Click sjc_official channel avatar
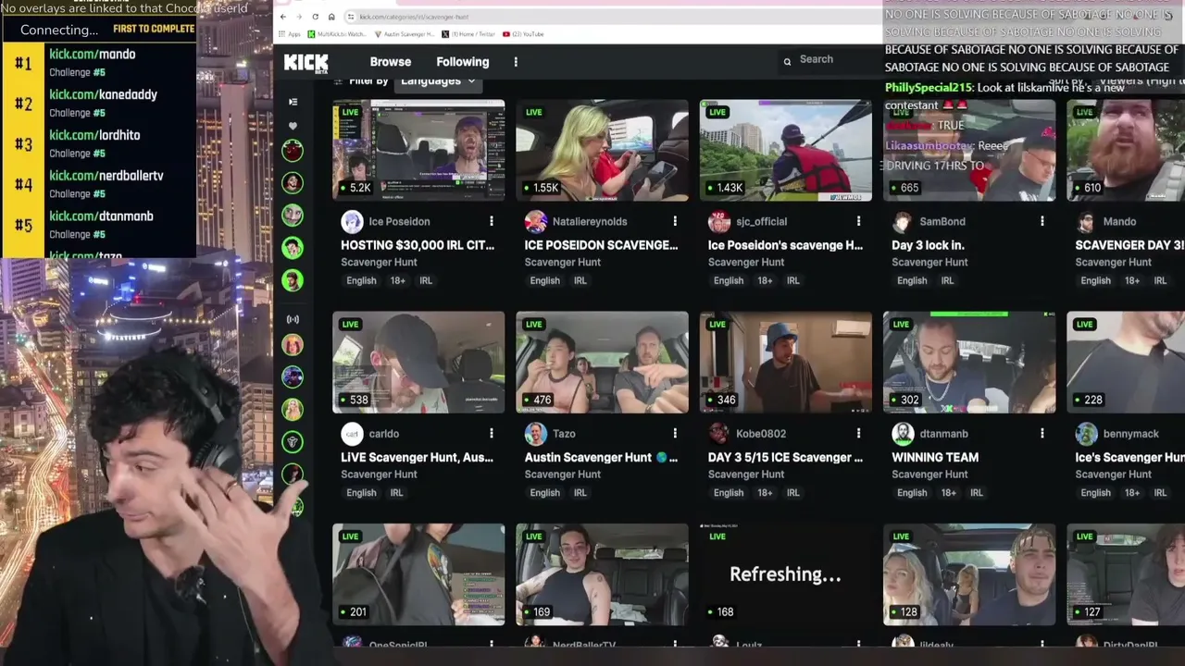The height and width of the screenshot is (666, 1185). [719, 221]
